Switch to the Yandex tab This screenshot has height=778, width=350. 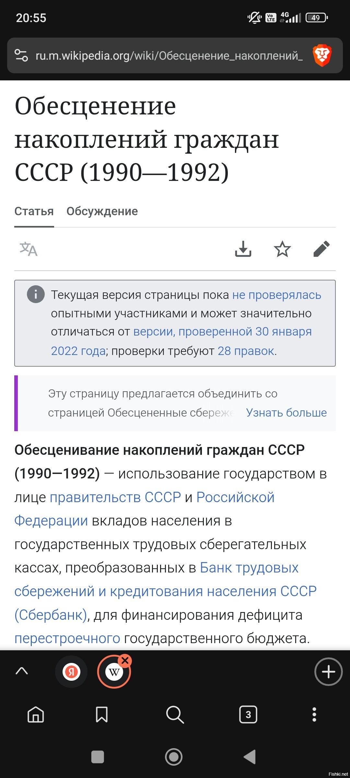[x=71, y=672]
